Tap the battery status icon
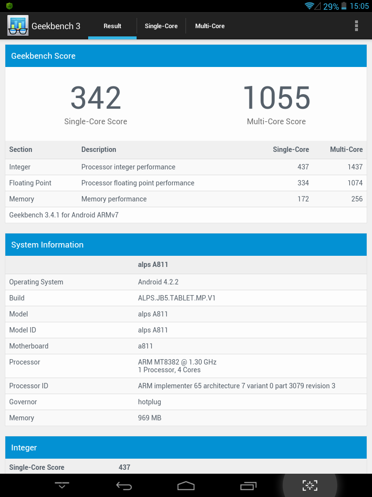 point(344,6)
